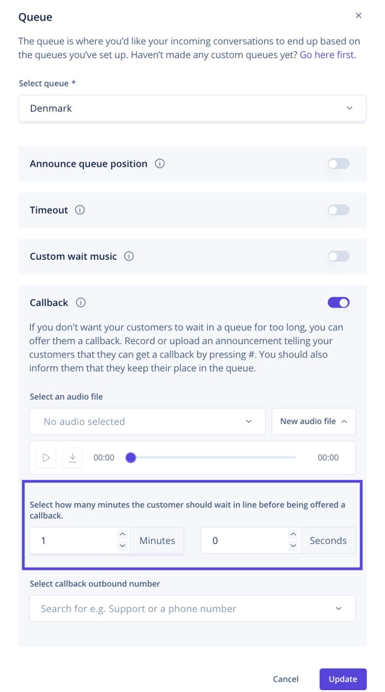This screenshot has width=385, height=692.
Task: Click the Callback info icon
Action: (81, 303)
